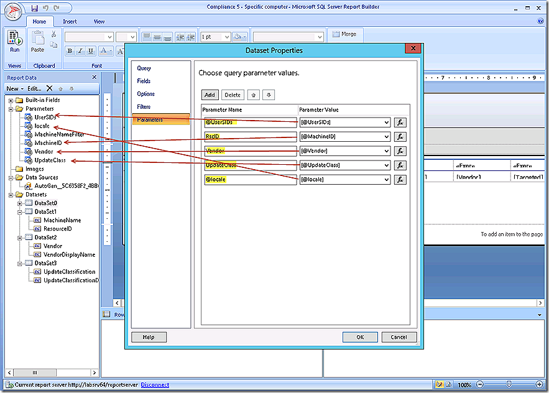Image resolution: width=549 pixels, height=393 pixels.
Task: Open the font name dropdown
Action: [109, 37]
